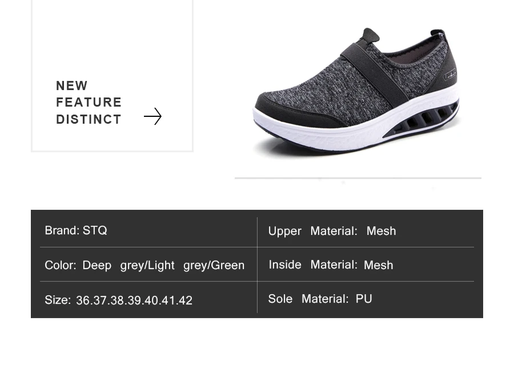Click the word Green in color list

click(x=228, y=265)
